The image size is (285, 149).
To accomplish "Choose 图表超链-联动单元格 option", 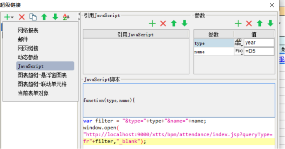I will pos(42,84).
